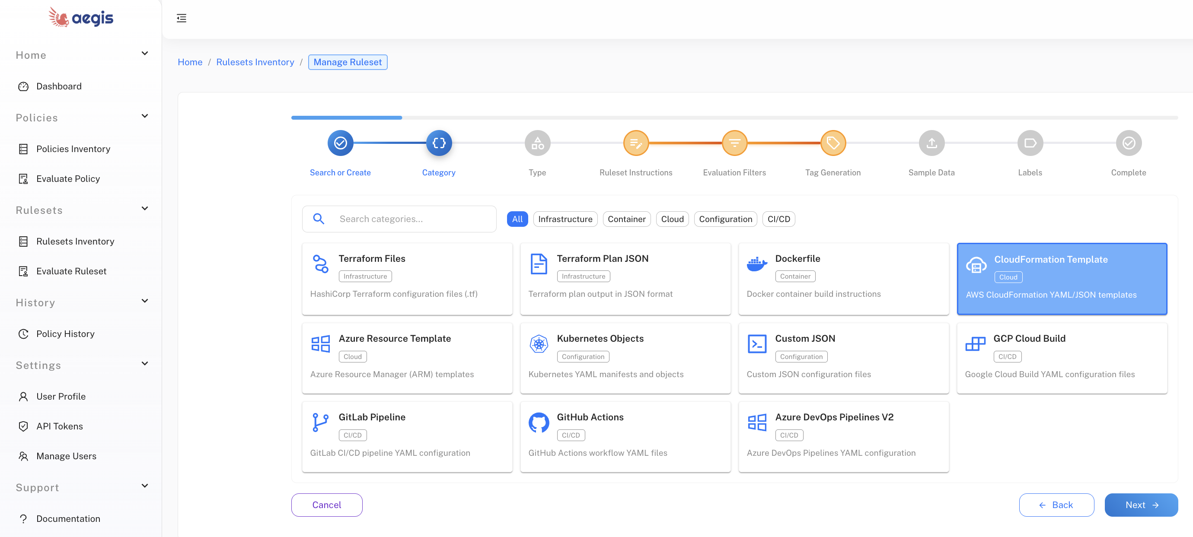Filter categories by Configuration
The width and height of the screenshot is (1193, 537).
tap(725, 219)
